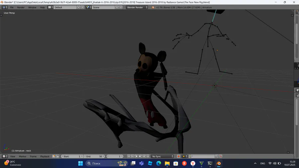Switch ENG input language
Image resolution: width=299 pixels, height=168 pixels.
click(x=262, y=163)
